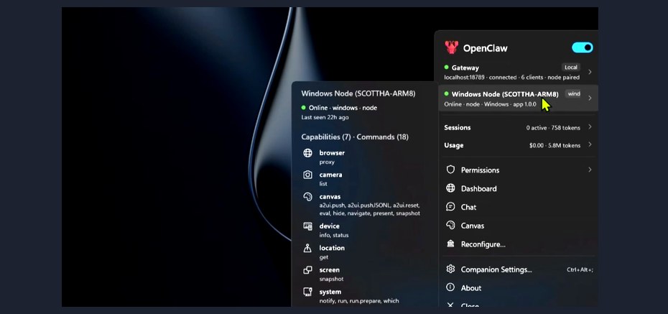Click the 'snapshot' command under screen
The width and height of the screenshot is (668, 314).
pos(331,279)
